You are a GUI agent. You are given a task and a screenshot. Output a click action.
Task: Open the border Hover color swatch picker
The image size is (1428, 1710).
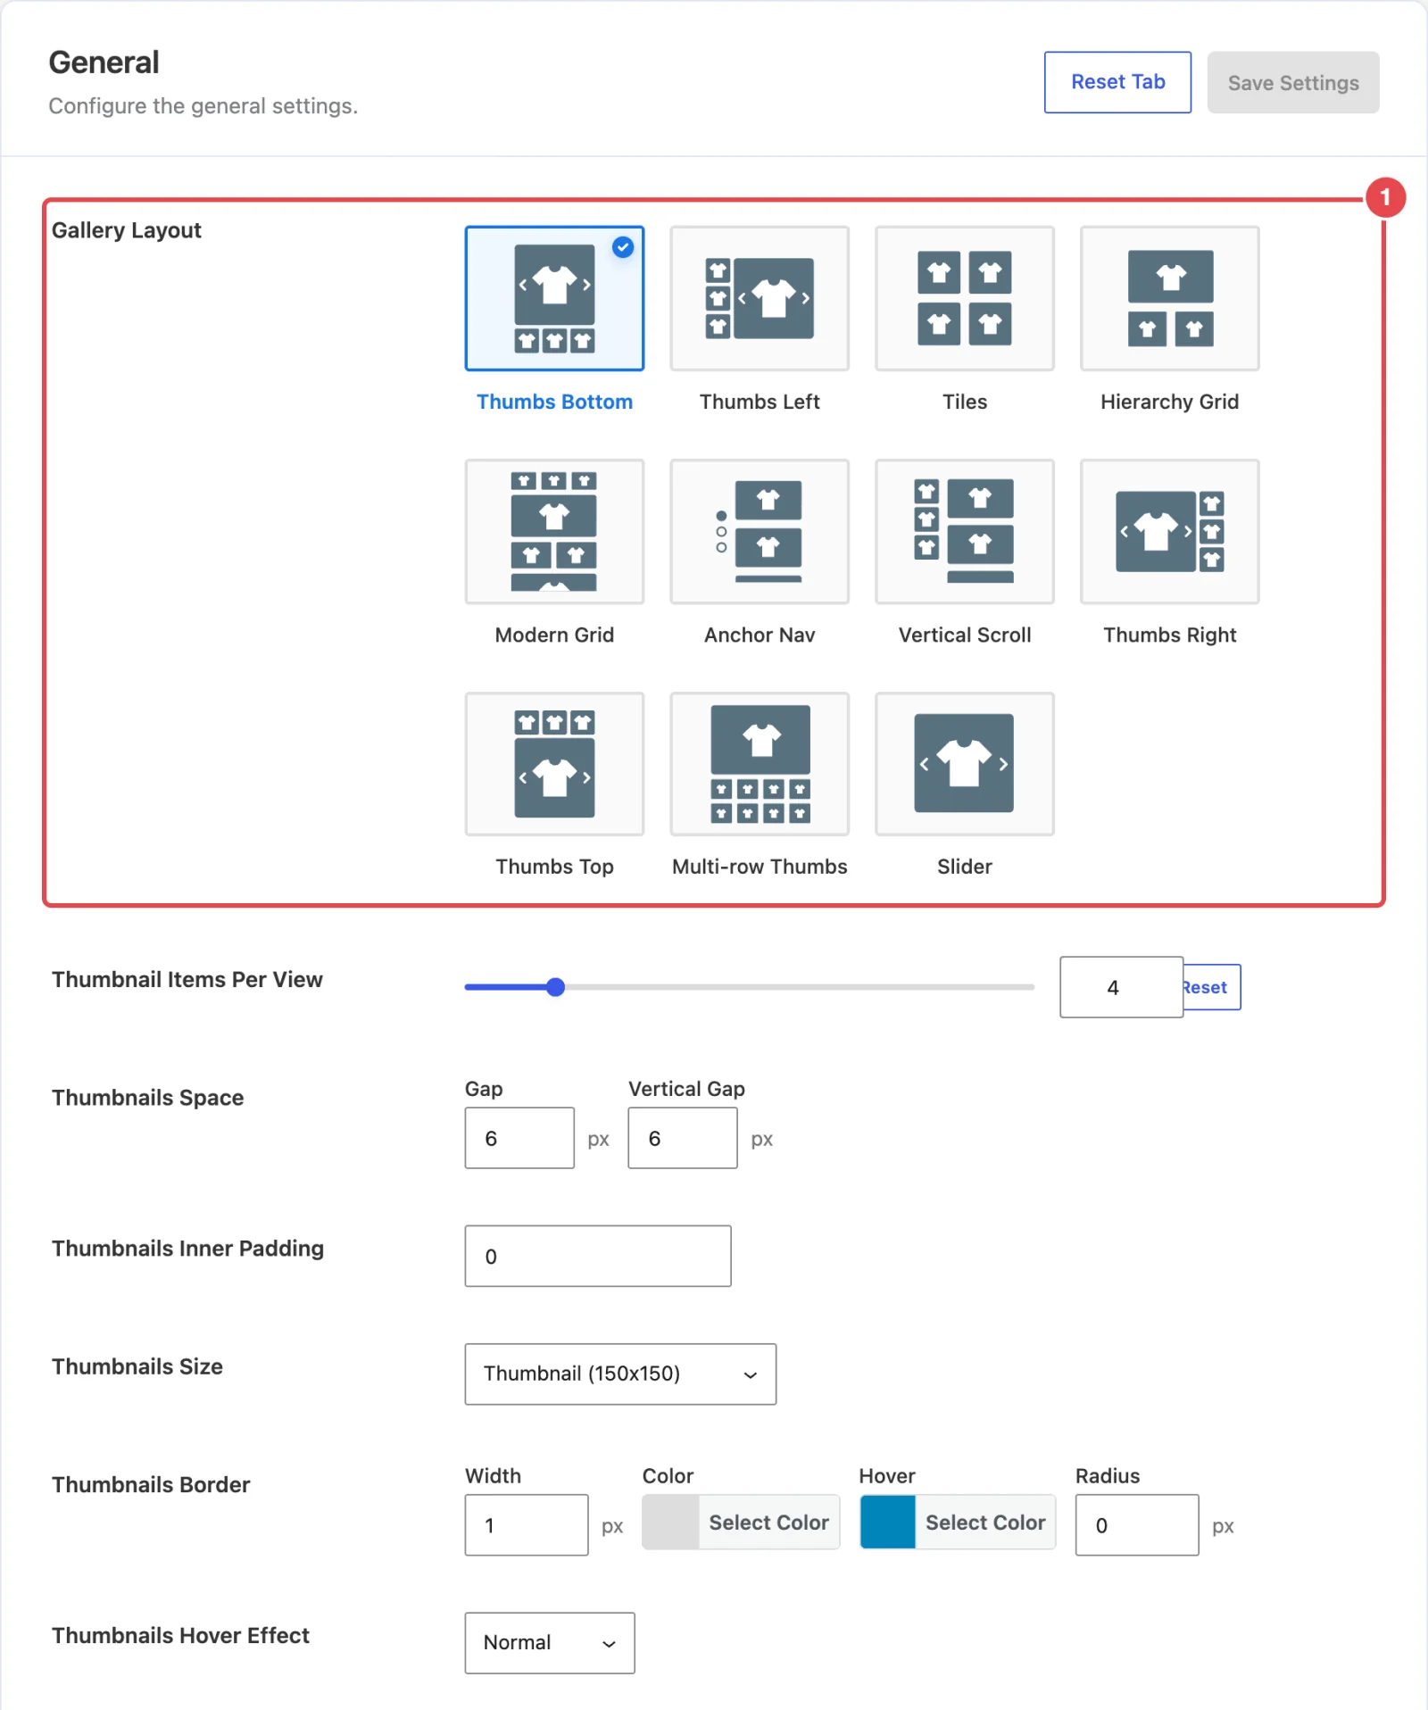[958, 1523]
